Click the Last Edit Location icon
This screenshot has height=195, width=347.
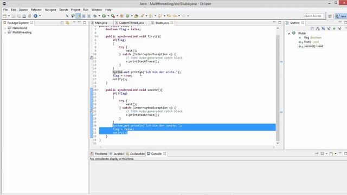point(169,16)
